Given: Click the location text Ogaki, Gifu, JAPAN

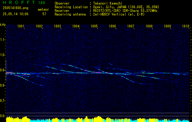Looking at the screenshot, I should [110, 7].
